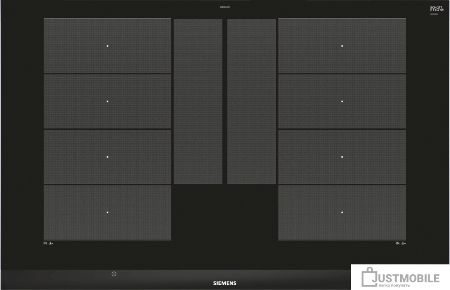Image resolution: width=450 pixels, height=290 pixels.
Task: Click the right induction symbol beside IN
Action: point(403,243)
